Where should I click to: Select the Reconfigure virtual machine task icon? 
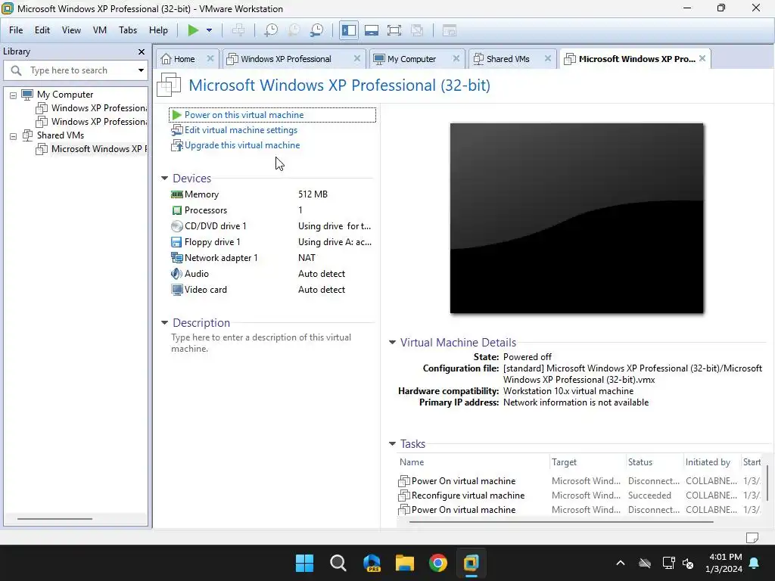tap(404, 495)
